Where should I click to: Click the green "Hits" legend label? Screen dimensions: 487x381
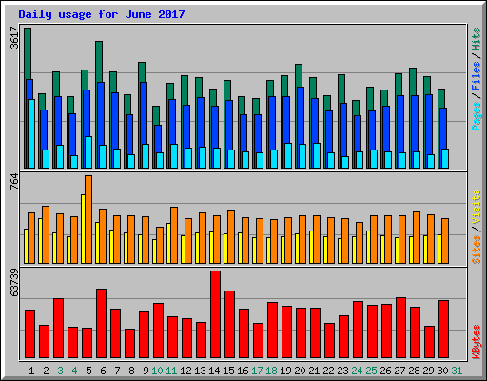pyautogui.click(x=476, y=39)
